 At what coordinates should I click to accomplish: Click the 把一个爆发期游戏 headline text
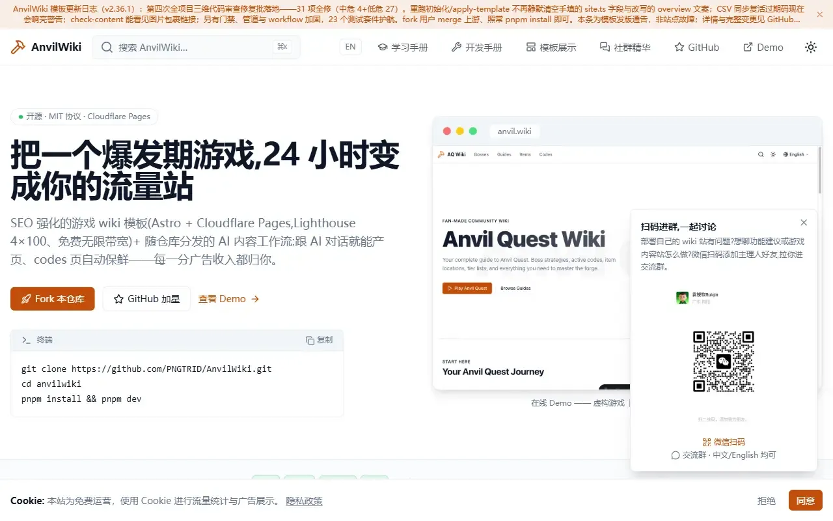(205, 171)
